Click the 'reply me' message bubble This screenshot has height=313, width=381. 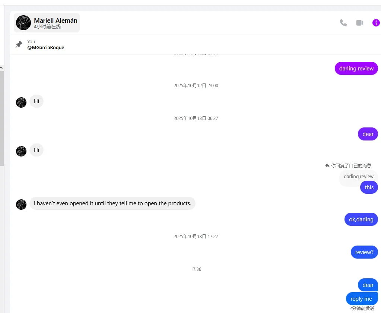click(361, 298)
